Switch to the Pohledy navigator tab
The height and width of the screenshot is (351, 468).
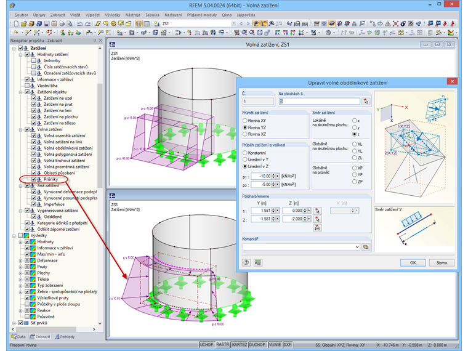pos(65,337)
